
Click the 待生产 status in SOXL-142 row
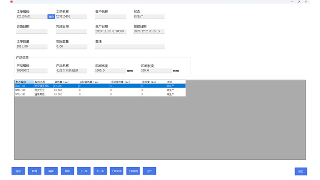click(176, 94)
